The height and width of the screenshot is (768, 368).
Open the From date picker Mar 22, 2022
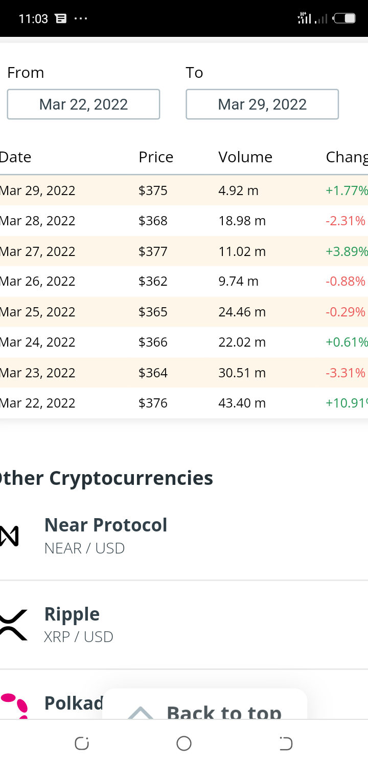(83, 104)
